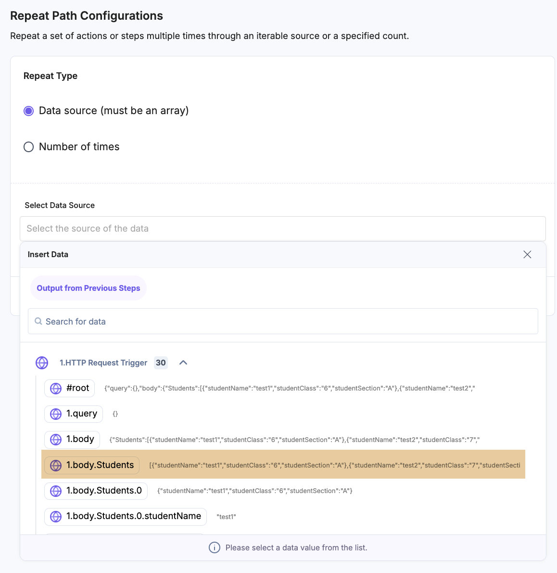Image resolution: width=557 pixels, height=573 pixels.
Task: Click the info icon in footer message
Action: (214, 547)
